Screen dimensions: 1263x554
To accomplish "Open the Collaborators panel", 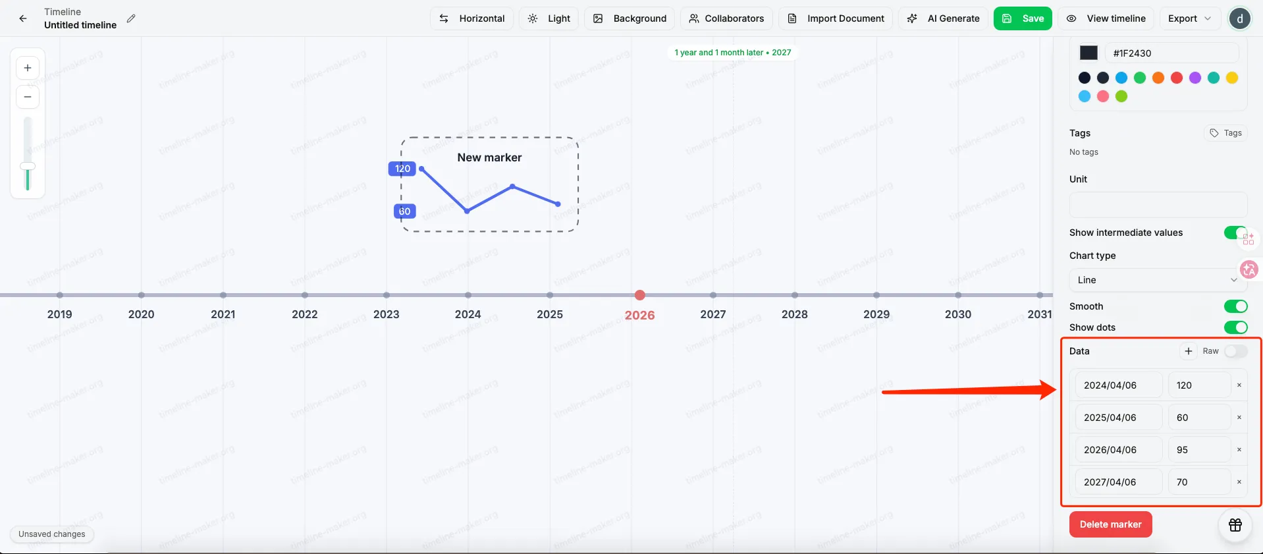I will click(726, 18).
